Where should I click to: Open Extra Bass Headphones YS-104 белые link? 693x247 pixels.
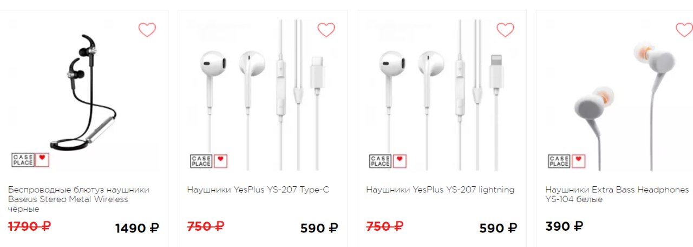point(617,194)
